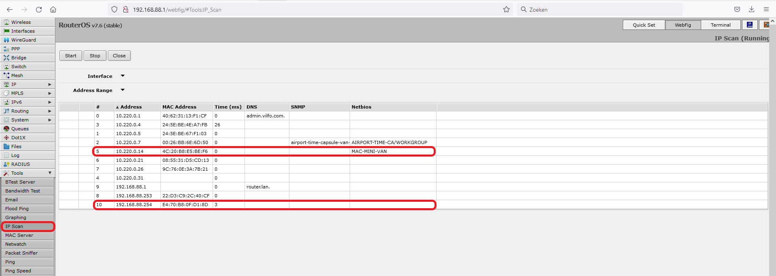This screenshot has height=276, width=776.
Task: Click the Start scan button
Action: click(71, 56)
